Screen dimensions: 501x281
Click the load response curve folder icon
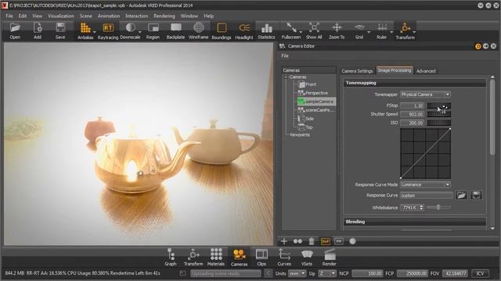[x=461, y=195]
